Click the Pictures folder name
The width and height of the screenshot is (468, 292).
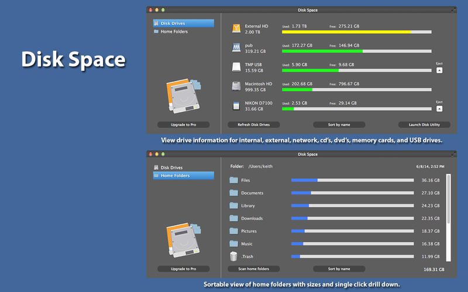coord(249,231)
